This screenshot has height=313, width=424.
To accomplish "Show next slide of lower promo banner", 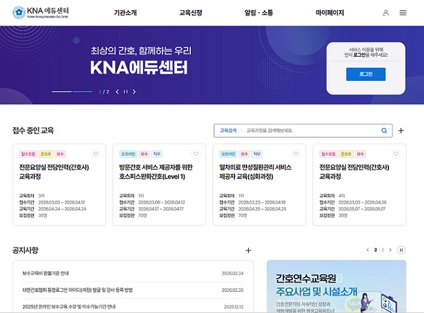I will click(390, 250).
